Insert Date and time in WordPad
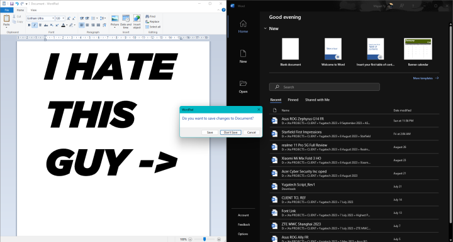Viewport: 453px width, 242px height. [126, 21]
